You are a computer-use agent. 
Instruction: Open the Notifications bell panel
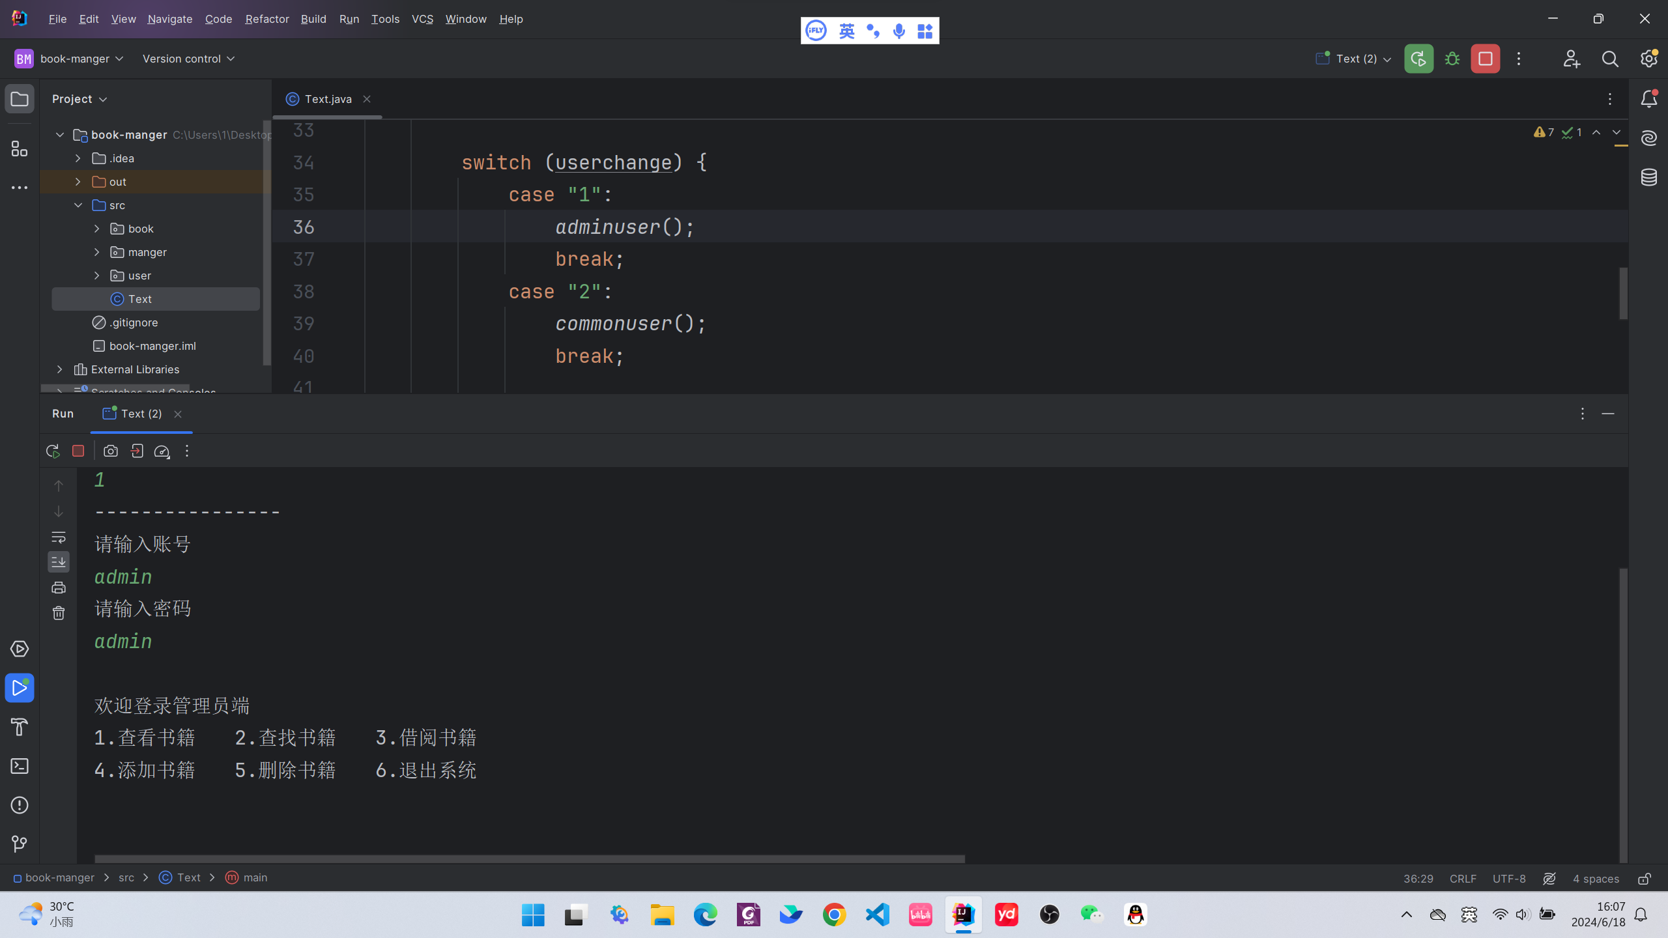click(x=1648, y=99)
